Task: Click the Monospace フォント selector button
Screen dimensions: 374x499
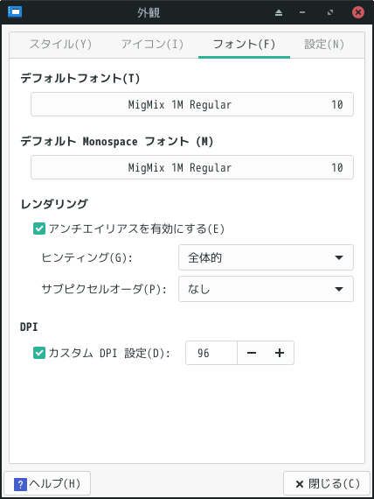Action: [x=192, y=167]
